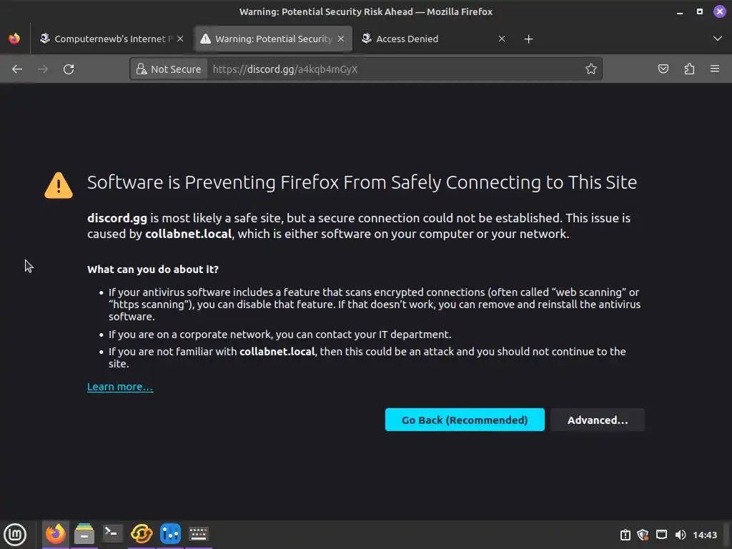Viewport: 732px width, 549px height.
Task: Go back to the previous page
Action: pos(17,69)
